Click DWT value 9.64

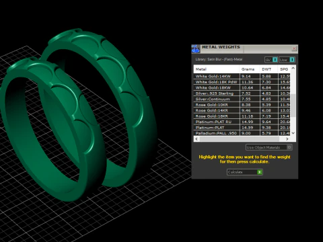coord(266,122)
